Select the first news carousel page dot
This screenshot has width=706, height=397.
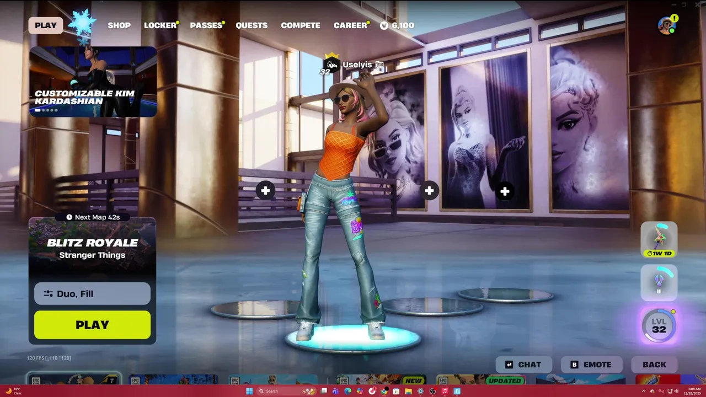tap(38, 110)
